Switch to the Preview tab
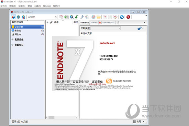This screenshot has height=126, width=189. [x=94, y=23]
